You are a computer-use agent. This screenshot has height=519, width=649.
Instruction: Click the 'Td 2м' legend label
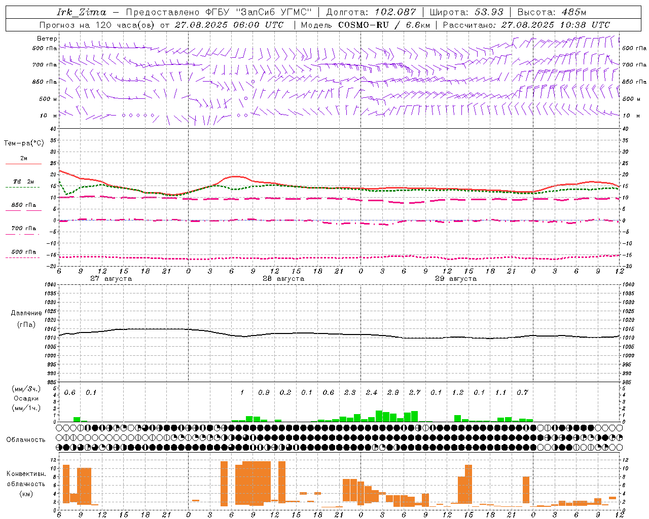click(x=24, y=181)
